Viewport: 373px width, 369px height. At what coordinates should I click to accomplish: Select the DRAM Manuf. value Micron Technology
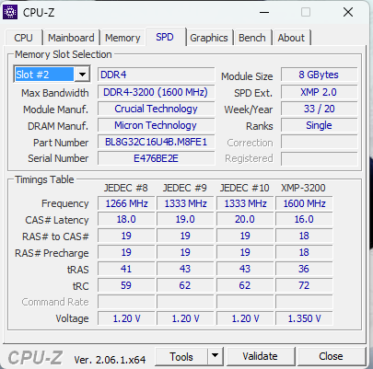(x=156, y=125)
